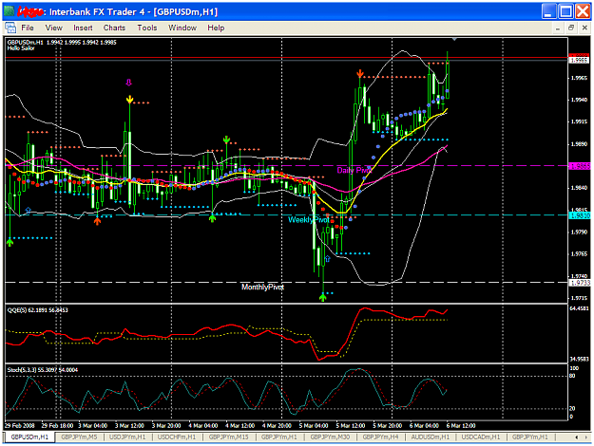
Task: Switch to the GBPJPYm,M15 chart tab
Action: [x=228, y=437]
